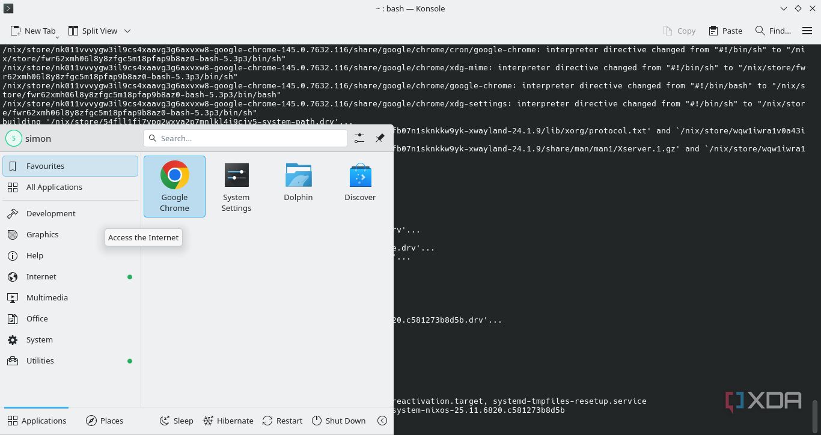Open the Development category
821x435 pixels.
click(70, 213)
